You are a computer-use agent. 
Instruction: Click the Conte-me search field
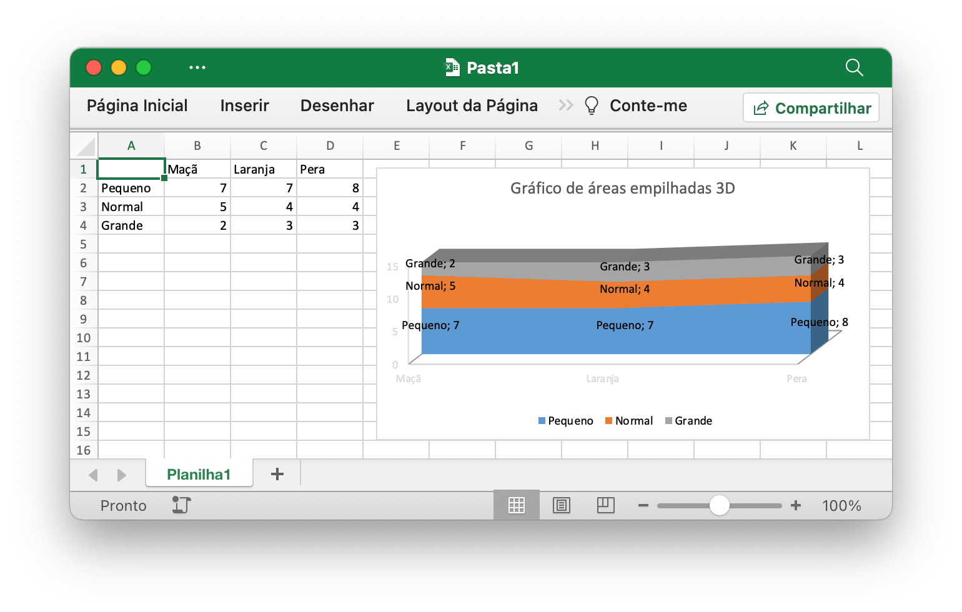648,106
